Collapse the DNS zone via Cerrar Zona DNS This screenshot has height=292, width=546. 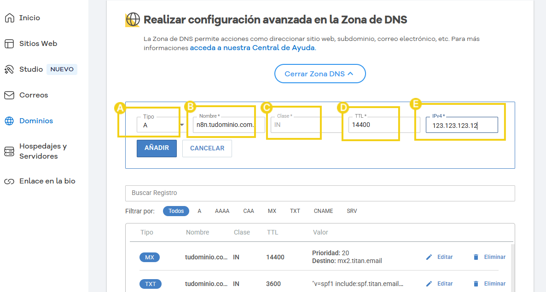[x=320, y=74]
